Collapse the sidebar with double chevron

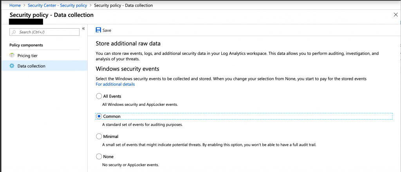(83, 29)
